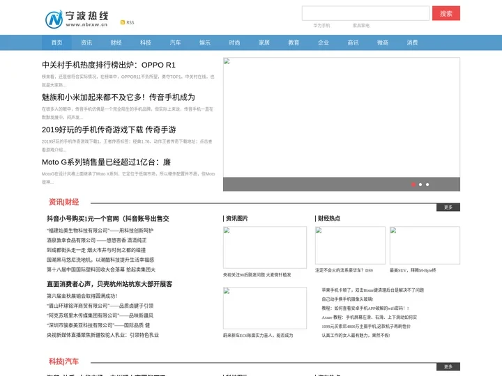Open headline 2019好玩的手机传奇游戏下载
The width and height of the screenshot is (502, 376).
[x=109, y=130]
